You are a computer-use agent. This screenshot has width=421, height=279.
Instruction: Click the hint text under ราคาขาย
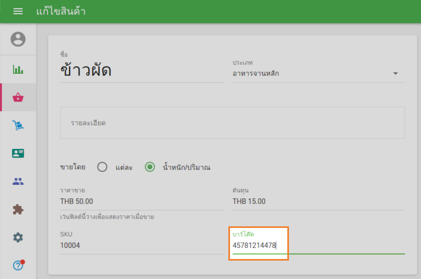[x=107, y=217]
